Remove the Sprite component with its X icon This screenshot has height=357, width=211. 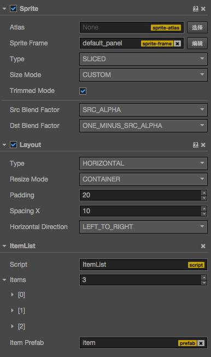[203, 9]
